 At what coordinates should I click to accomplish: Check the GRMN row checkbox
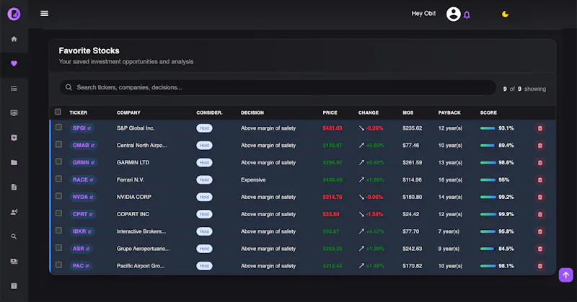58,161
